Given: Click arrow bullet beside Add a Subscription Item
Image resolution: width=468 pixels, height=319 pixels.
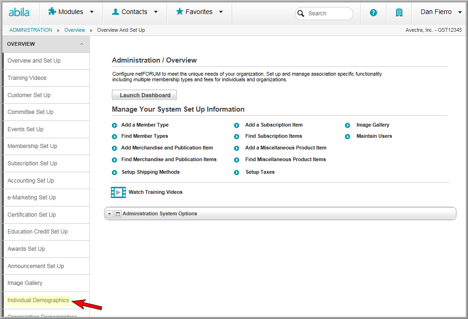Looking at the screenshot, I should [x=236, y=125].
